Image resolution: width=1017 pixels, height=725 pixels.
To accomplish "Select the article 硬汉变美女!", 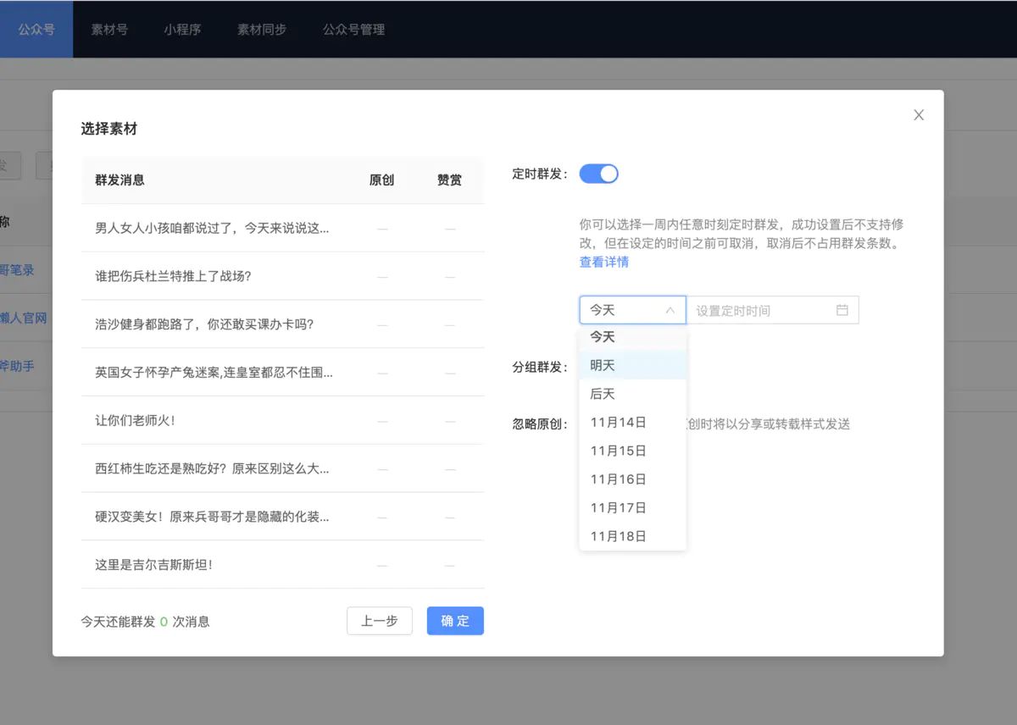I will [x=282, y=517].
